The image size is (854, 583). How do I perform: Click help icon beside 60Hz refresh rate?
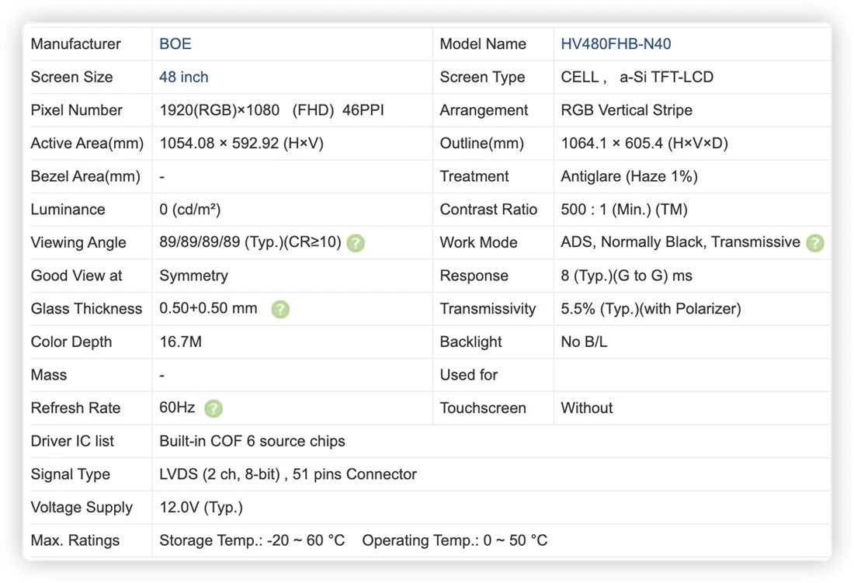point(213,408)
